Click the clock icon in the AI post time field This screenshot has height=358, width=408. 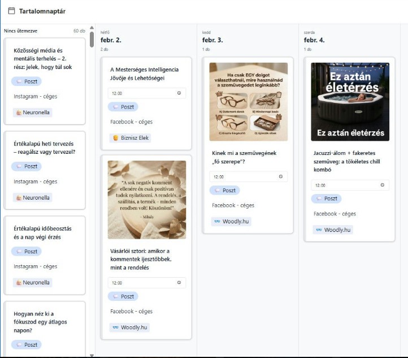click(179, 93)
